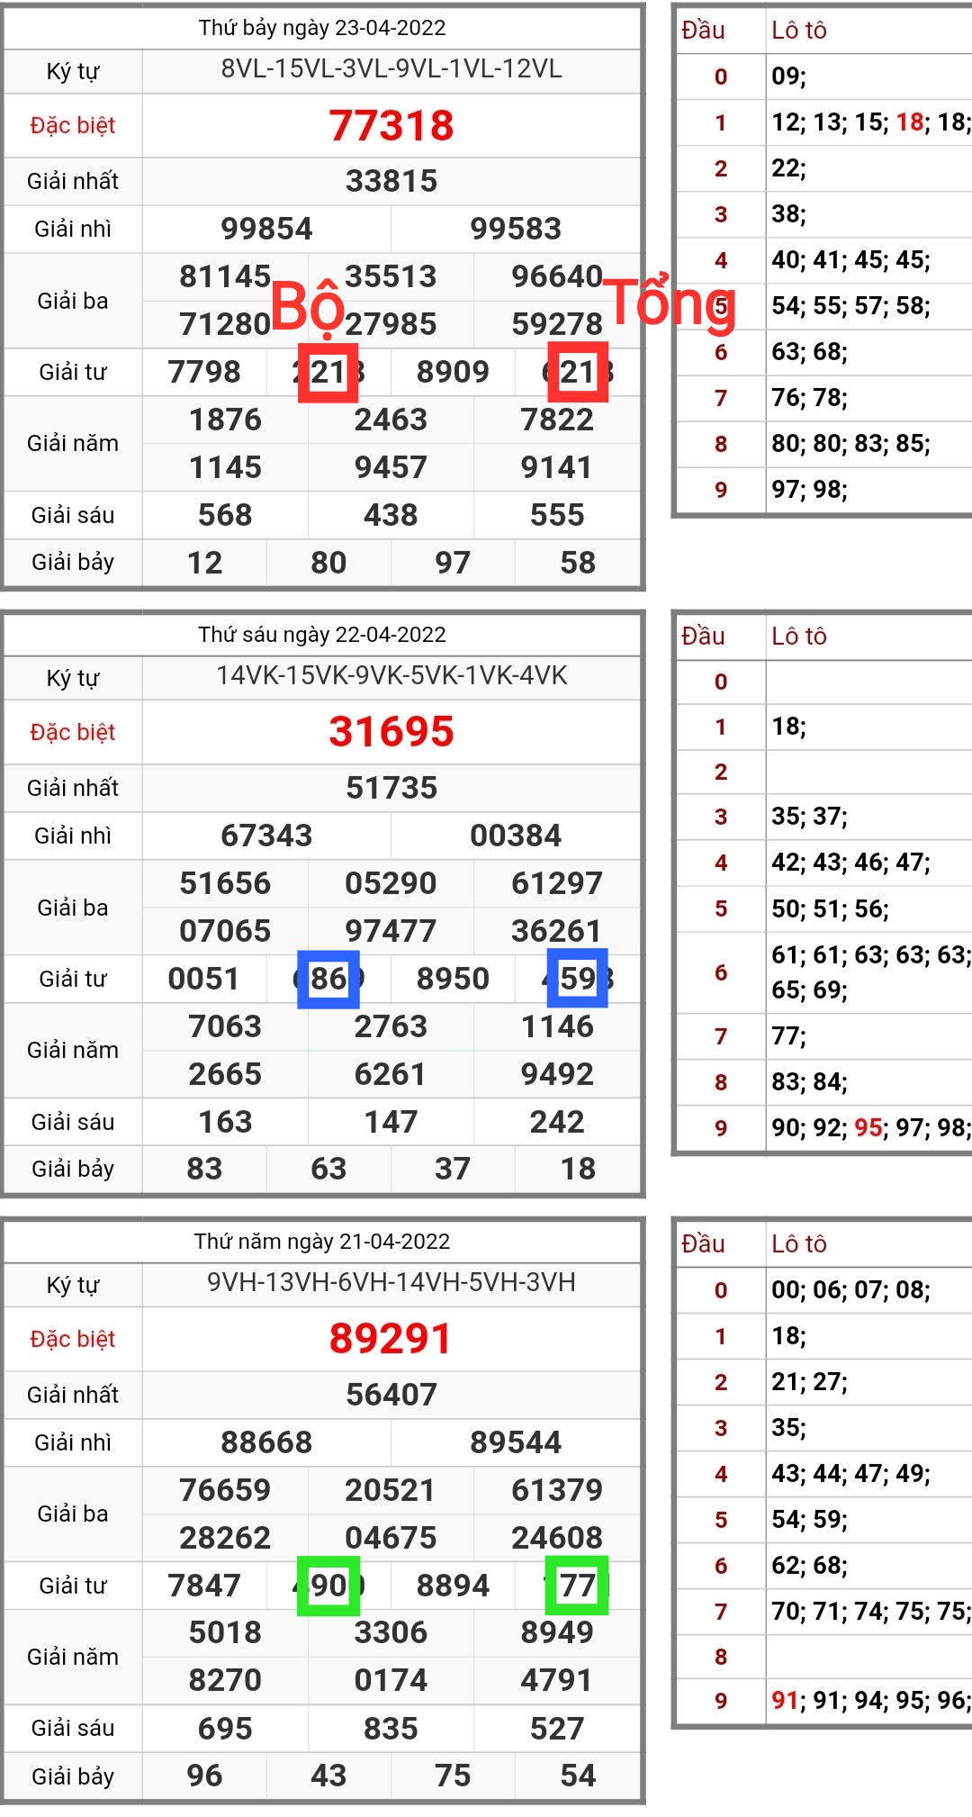This screenshot has width=972, height=1817.
Task: Select third prize number 76659
Action: tap(225, 1490)
